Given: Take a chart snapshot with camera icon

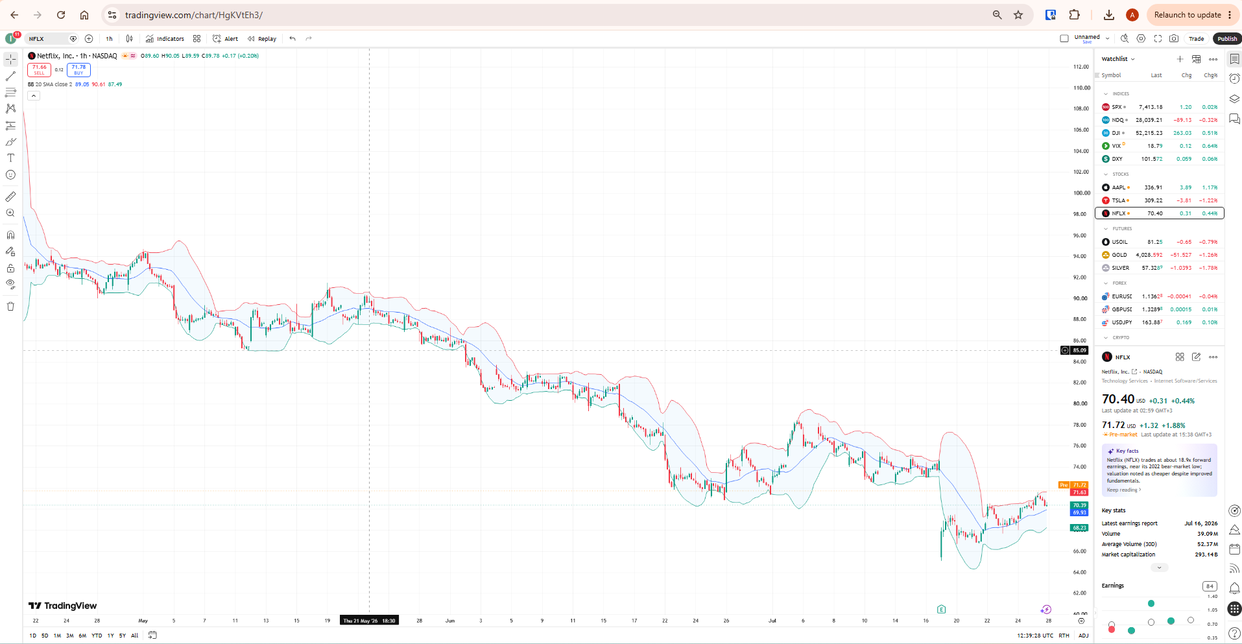Looking at the screenshot, I should pos(1174,39).
